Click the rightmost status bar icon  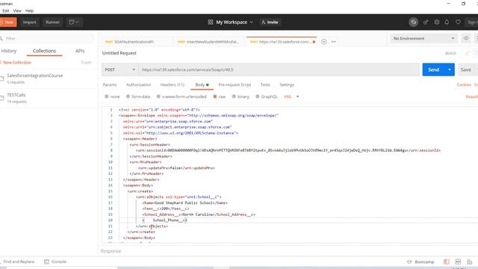[x=470, y=262]
